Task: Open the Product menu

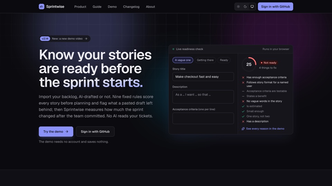Action: (x=80, y=7)
